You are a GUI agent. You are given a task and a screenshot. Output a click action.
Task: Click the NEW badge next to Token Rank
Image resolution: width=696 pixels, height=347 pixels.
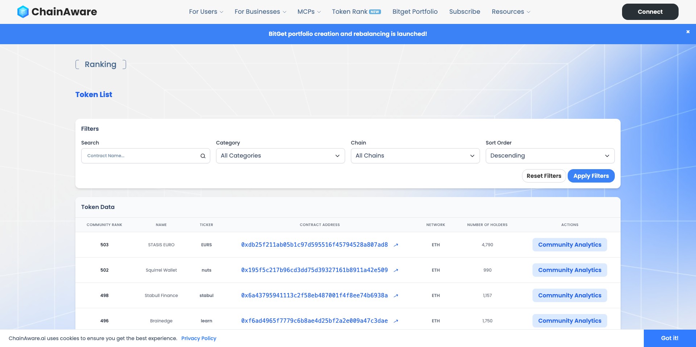tap(375, 12)
